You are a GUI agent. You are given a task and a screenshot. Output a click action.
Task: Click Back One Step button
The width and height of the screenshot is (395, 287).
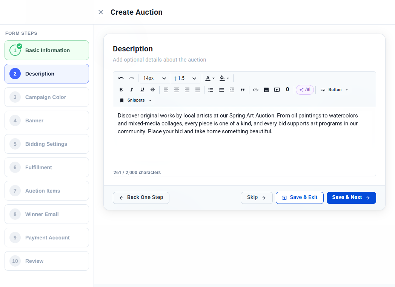coord(141,198)
